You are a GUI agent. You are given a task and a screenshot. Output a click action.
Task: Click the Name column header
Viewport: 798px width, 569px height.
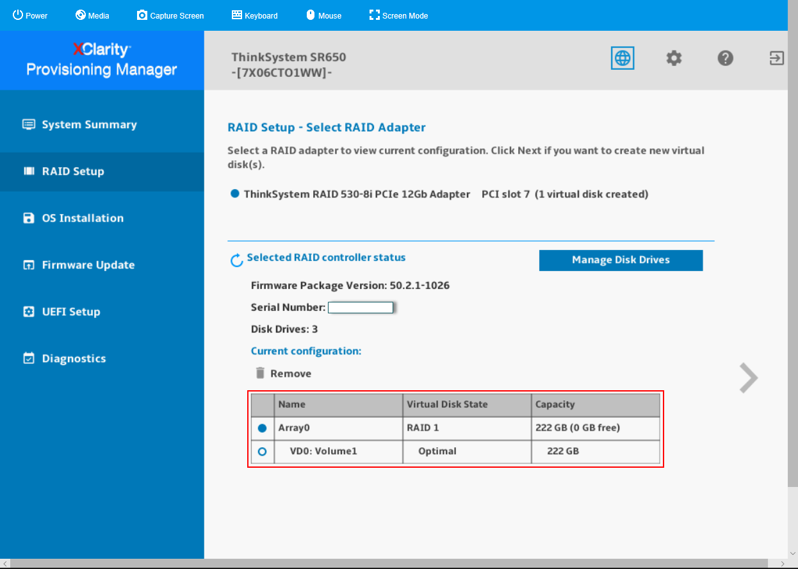339,405
